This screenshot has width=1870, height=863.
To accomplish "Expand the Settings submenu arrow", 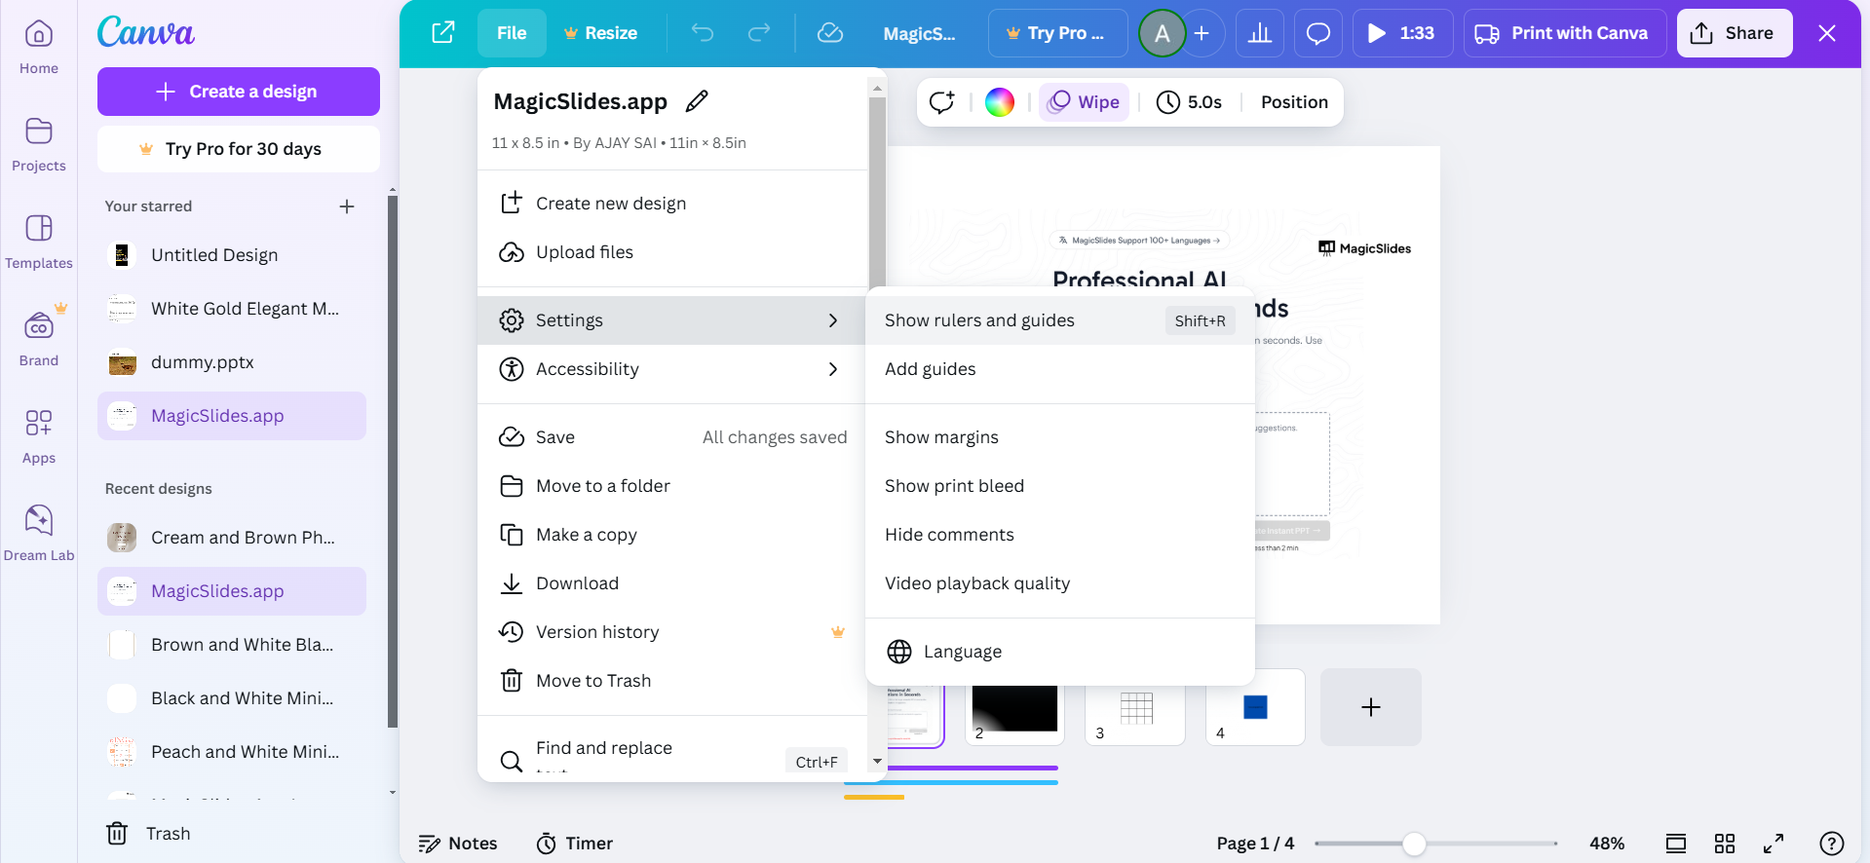I will tap(833, 320).
